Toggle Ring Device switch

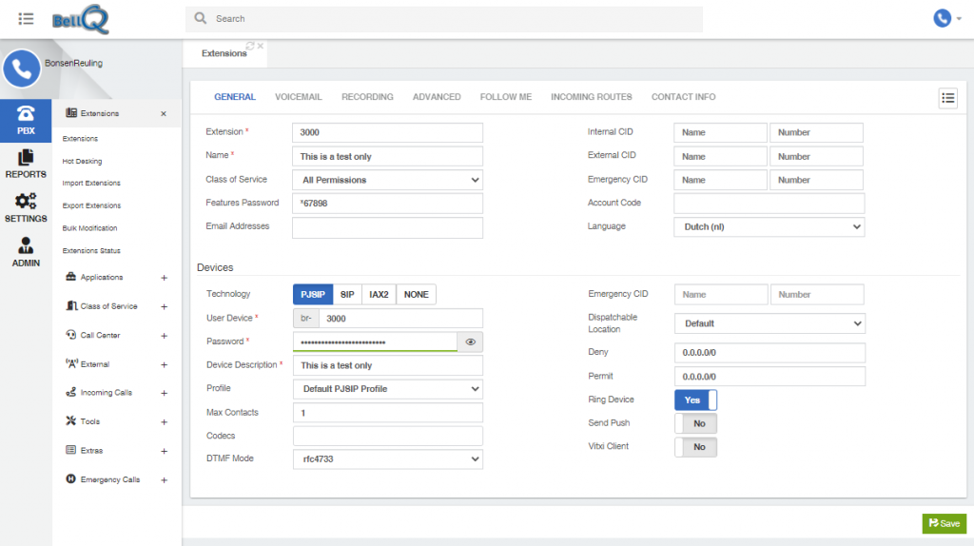tap(695, 400)
